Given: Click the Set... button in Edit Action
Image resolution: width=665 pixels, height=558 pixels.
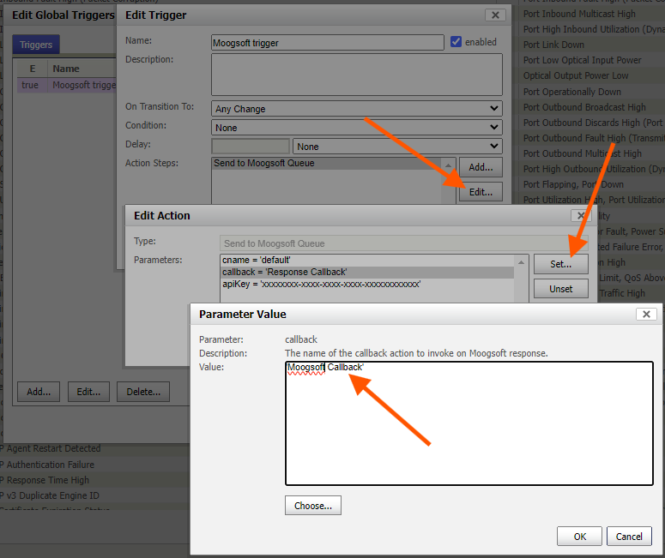Looking at the screenshot, I should point(560,264).
